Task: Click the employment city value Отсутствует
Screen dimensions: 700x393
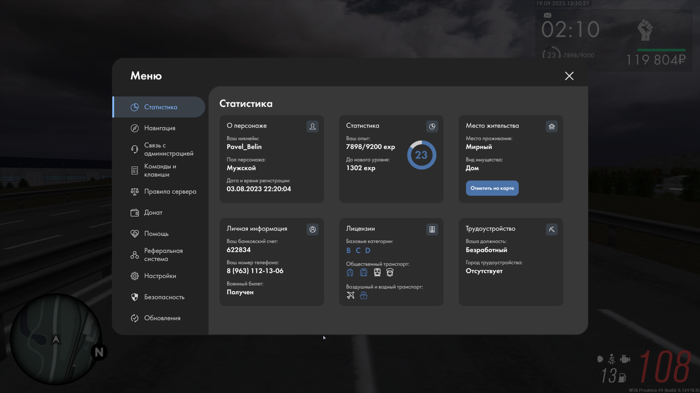Action: coord(484,271)
